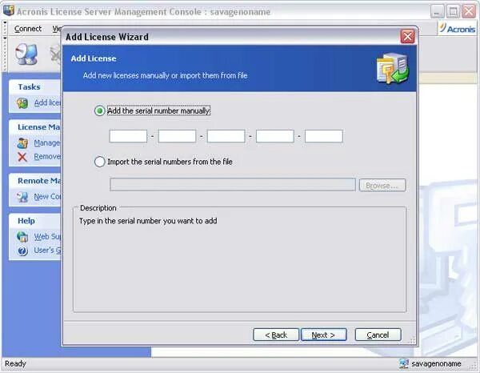Image resolution: width=480 pixels, height=373 pixels.
Task: Go back with the < Back button
Action: pyautogui.click(x=276, y=335)
